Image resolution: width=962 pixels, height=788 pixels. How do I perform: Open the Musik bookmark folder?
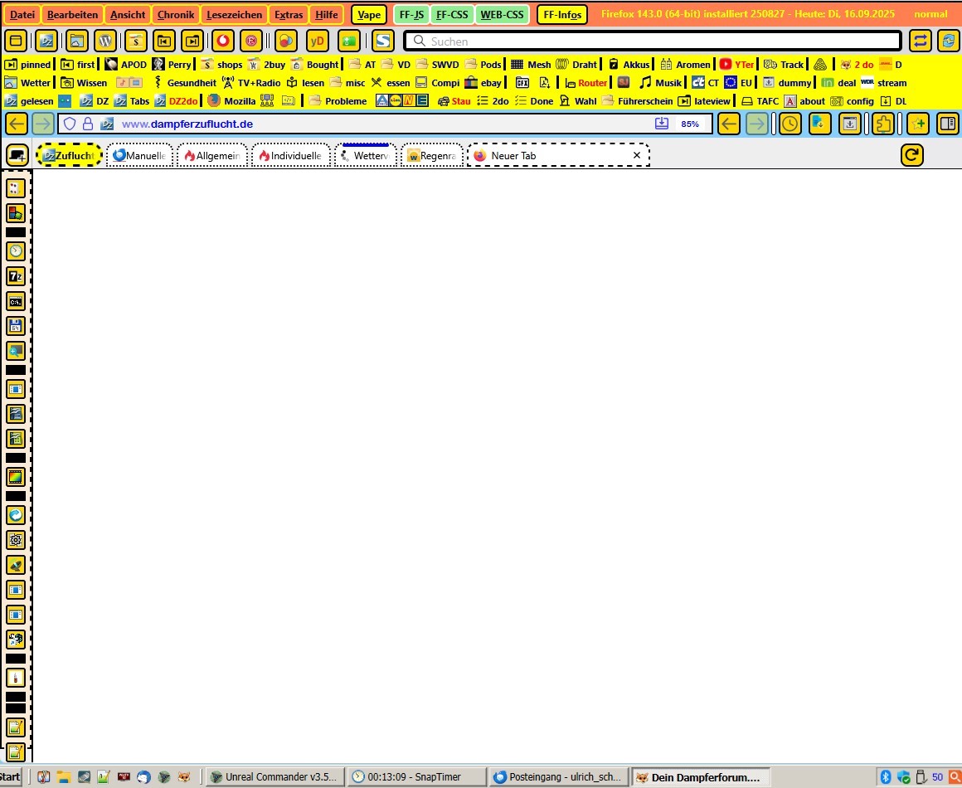(661, 83)
